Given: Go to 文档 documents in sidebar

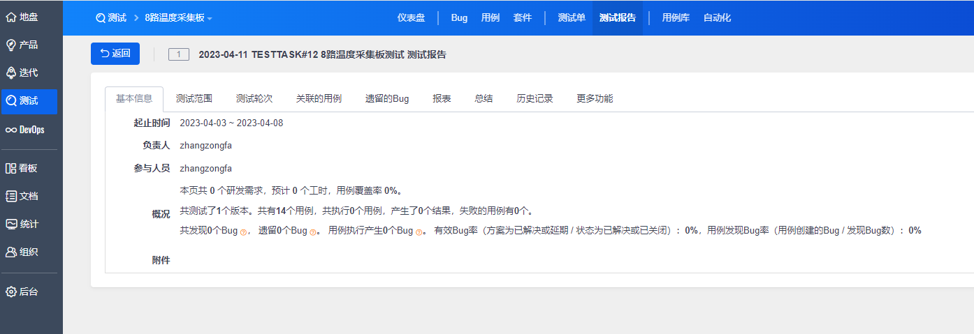Looking at the screenshot, I should click(x=11, y=196).
